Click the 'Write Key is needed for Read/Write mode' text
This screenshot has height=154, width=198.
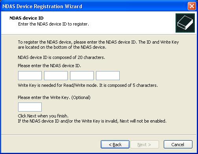[x=88, y=85]
